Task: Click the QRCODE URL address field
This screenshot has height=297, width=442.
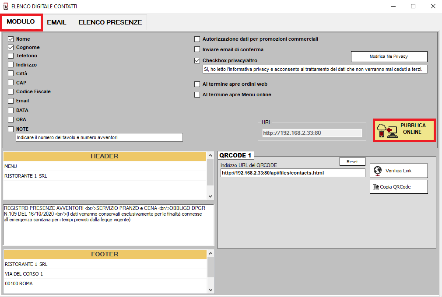Action: 292,173
